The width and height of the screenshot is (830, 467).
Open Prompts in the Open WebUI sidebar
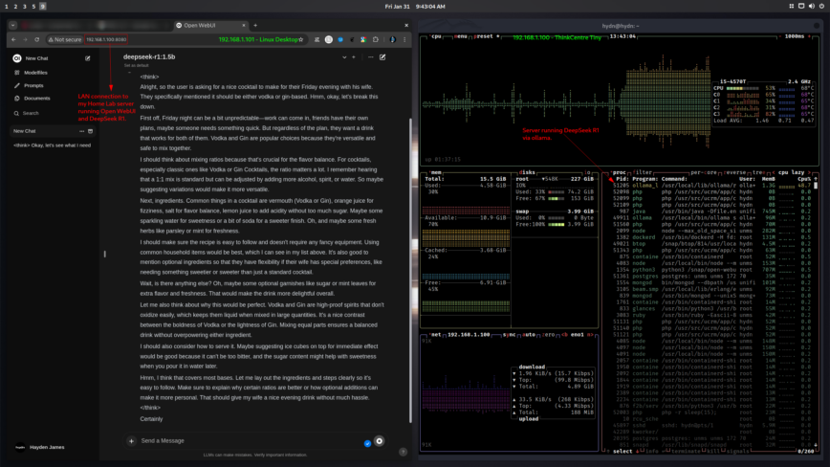tap(29, 85)
